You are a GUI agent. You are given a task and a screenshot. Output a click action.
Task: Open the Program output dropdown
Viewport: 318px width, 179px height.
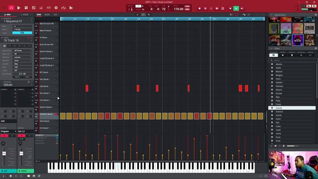[8, 131]
